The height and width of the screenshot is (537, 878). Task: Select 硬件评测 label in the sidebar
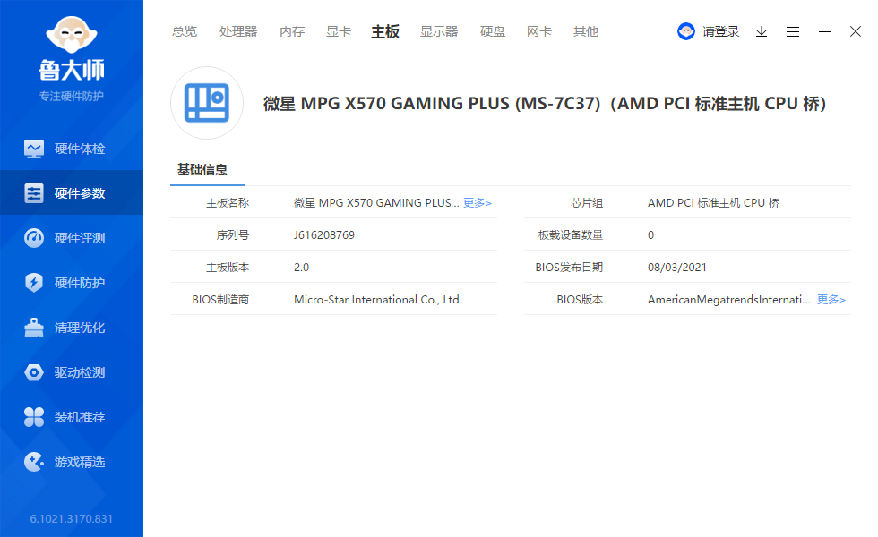[80, 238]
